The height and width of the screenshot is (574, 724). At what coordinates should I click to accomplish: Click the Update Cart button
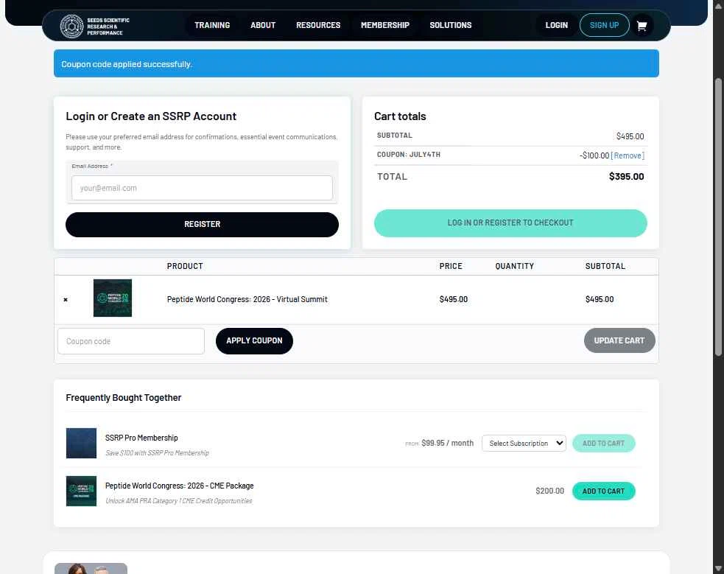(x=619, y=340)
